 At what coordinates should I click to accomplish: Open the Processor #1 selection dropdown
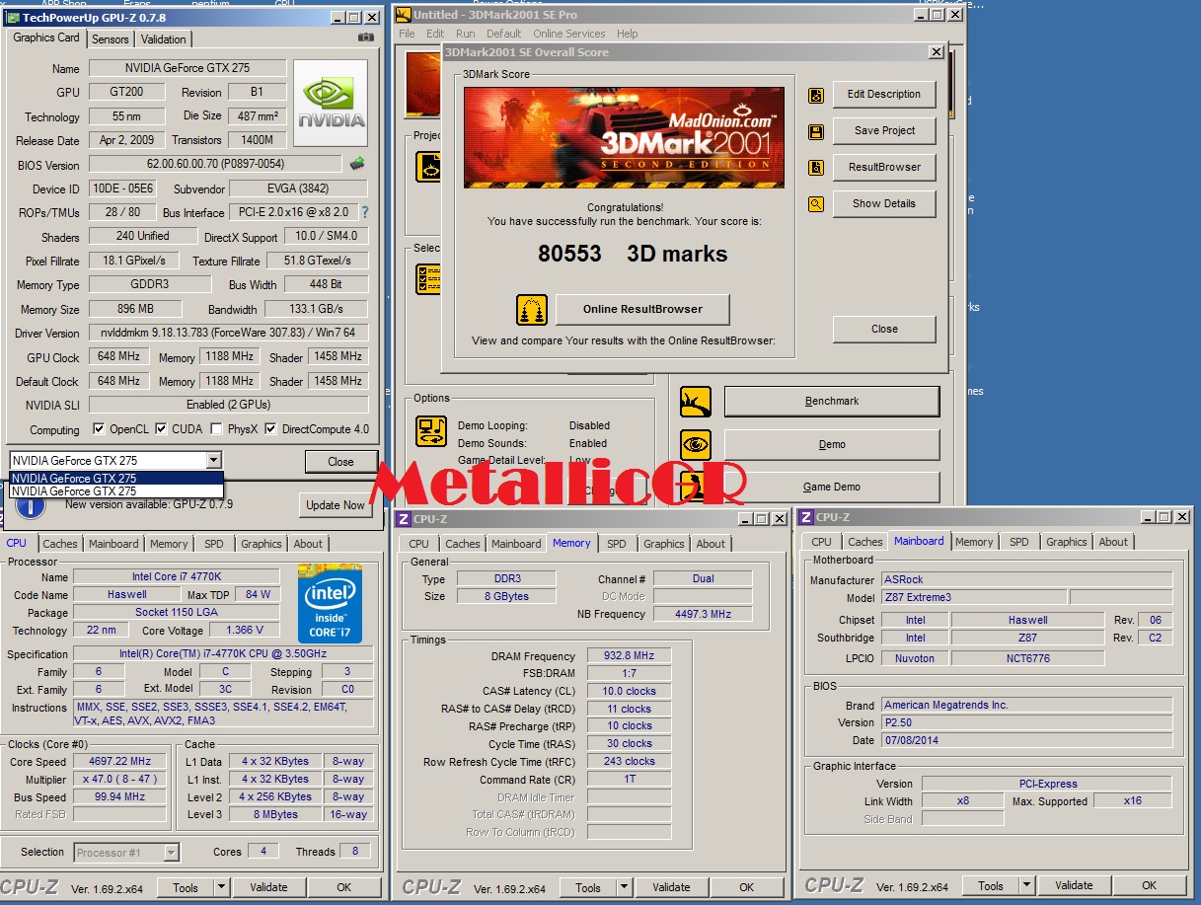[x=171, y=852]
